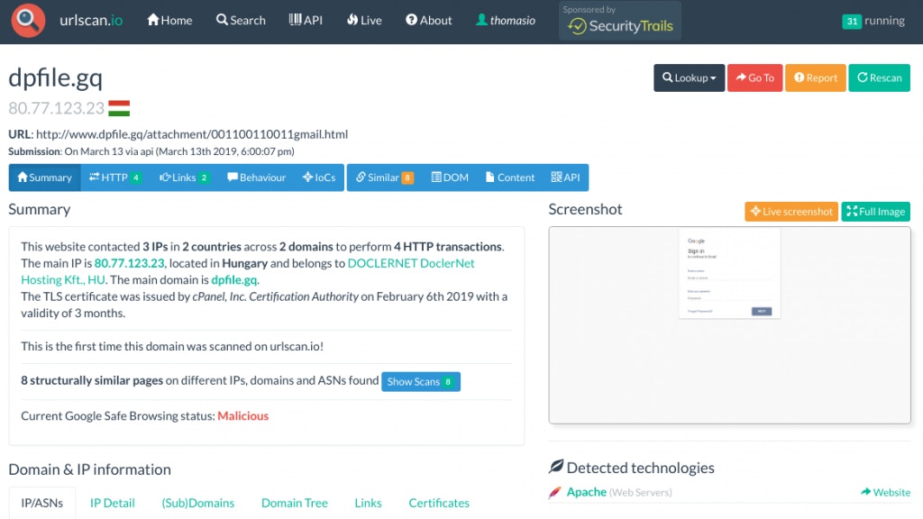Open the Certificates tab

click(x=439, y=503)
